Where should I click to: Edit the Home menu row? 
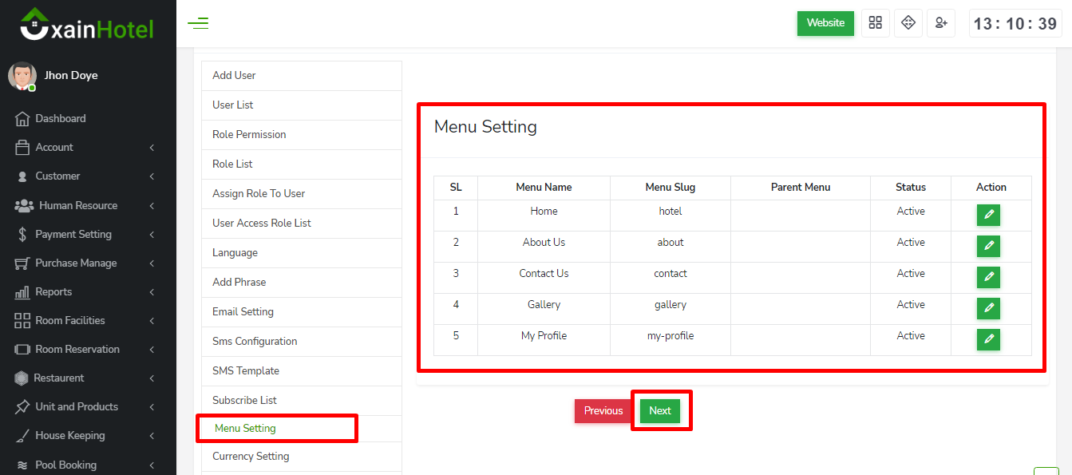[x=988, y=216]
